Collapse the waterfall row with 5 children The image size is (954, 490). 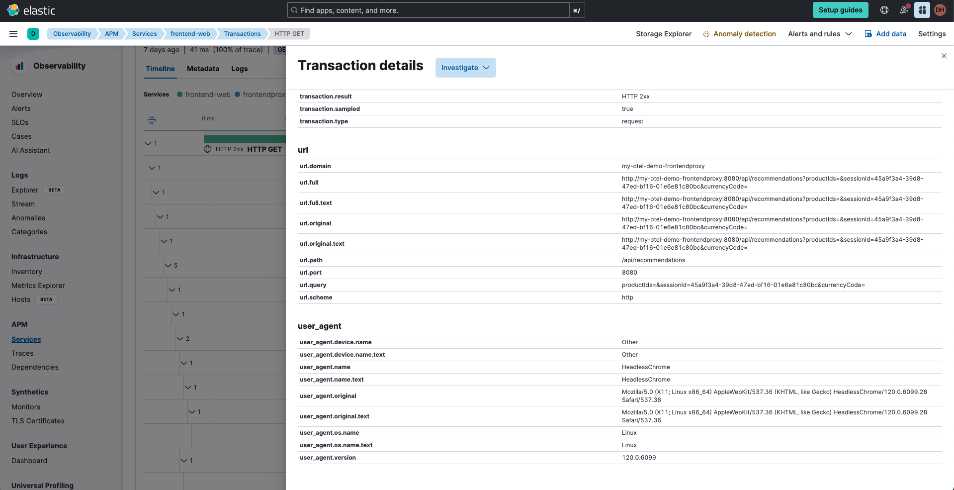[x=168, y=266]
